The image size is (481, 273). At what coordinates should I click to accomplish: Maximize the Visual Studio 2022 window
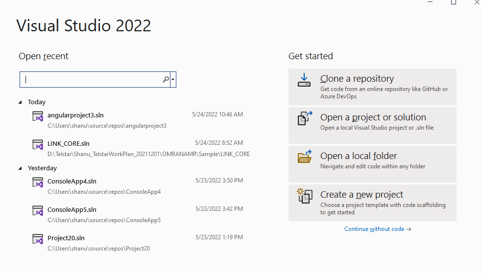[454, 2]
